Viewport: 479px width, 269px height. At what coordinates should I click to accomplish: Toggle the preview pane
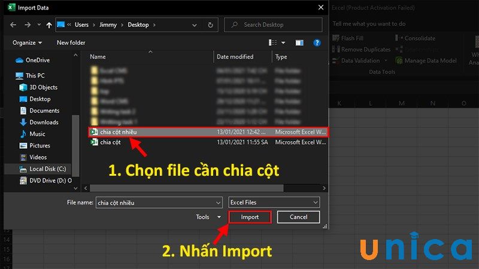(x=299, y=42)
